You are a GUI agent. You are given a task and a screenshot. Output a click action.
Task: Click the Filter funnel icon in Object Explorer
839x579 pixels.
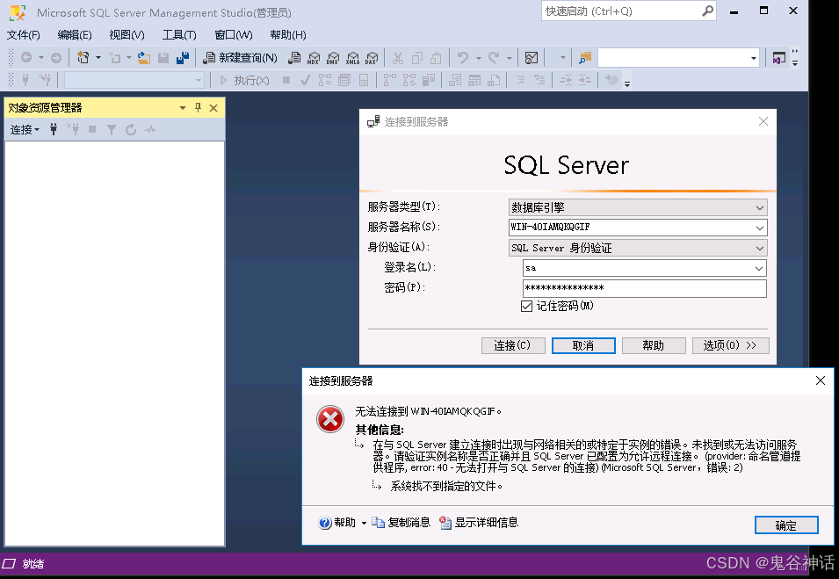112,129
